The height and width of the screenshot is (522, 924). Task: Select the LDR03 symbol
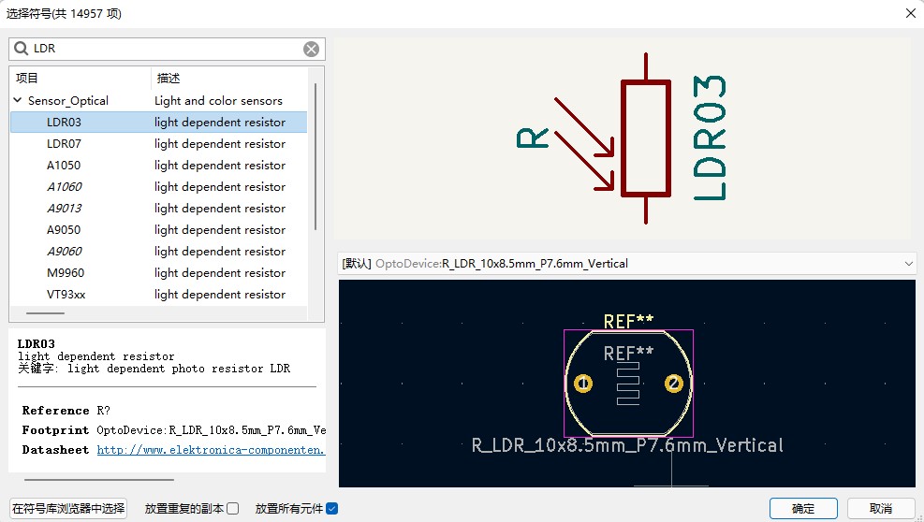pyautogui.click(x=158, y=122)
